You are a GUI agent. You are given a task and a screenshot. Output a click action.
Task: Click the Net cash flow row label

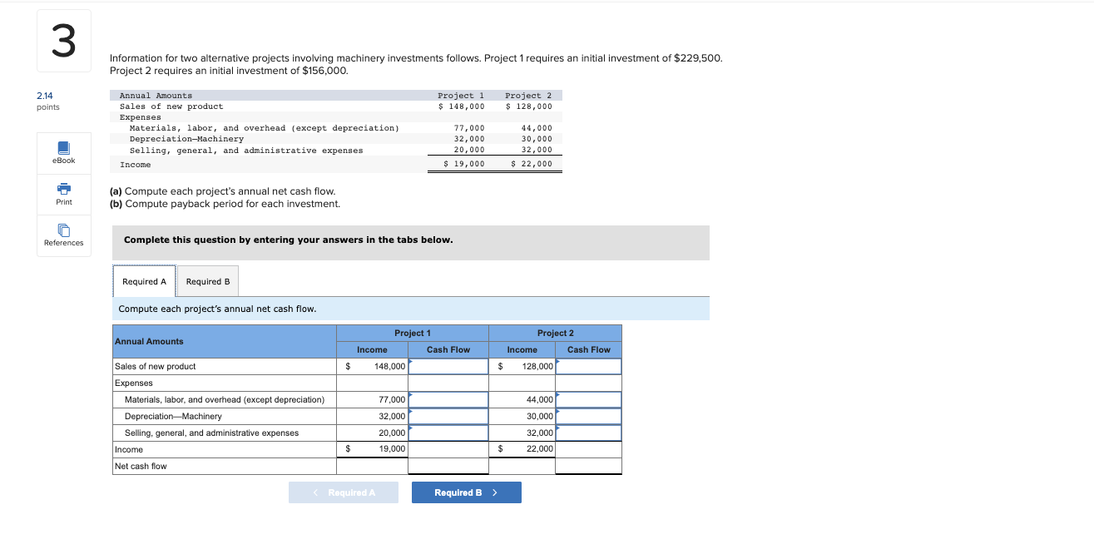[x=141, y=466]
